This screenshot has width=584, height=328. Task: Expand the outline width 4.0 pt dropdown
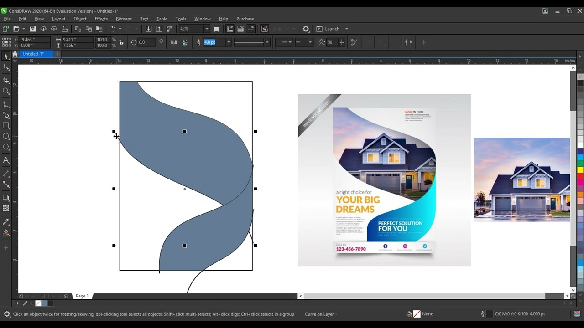pos(229,42)
